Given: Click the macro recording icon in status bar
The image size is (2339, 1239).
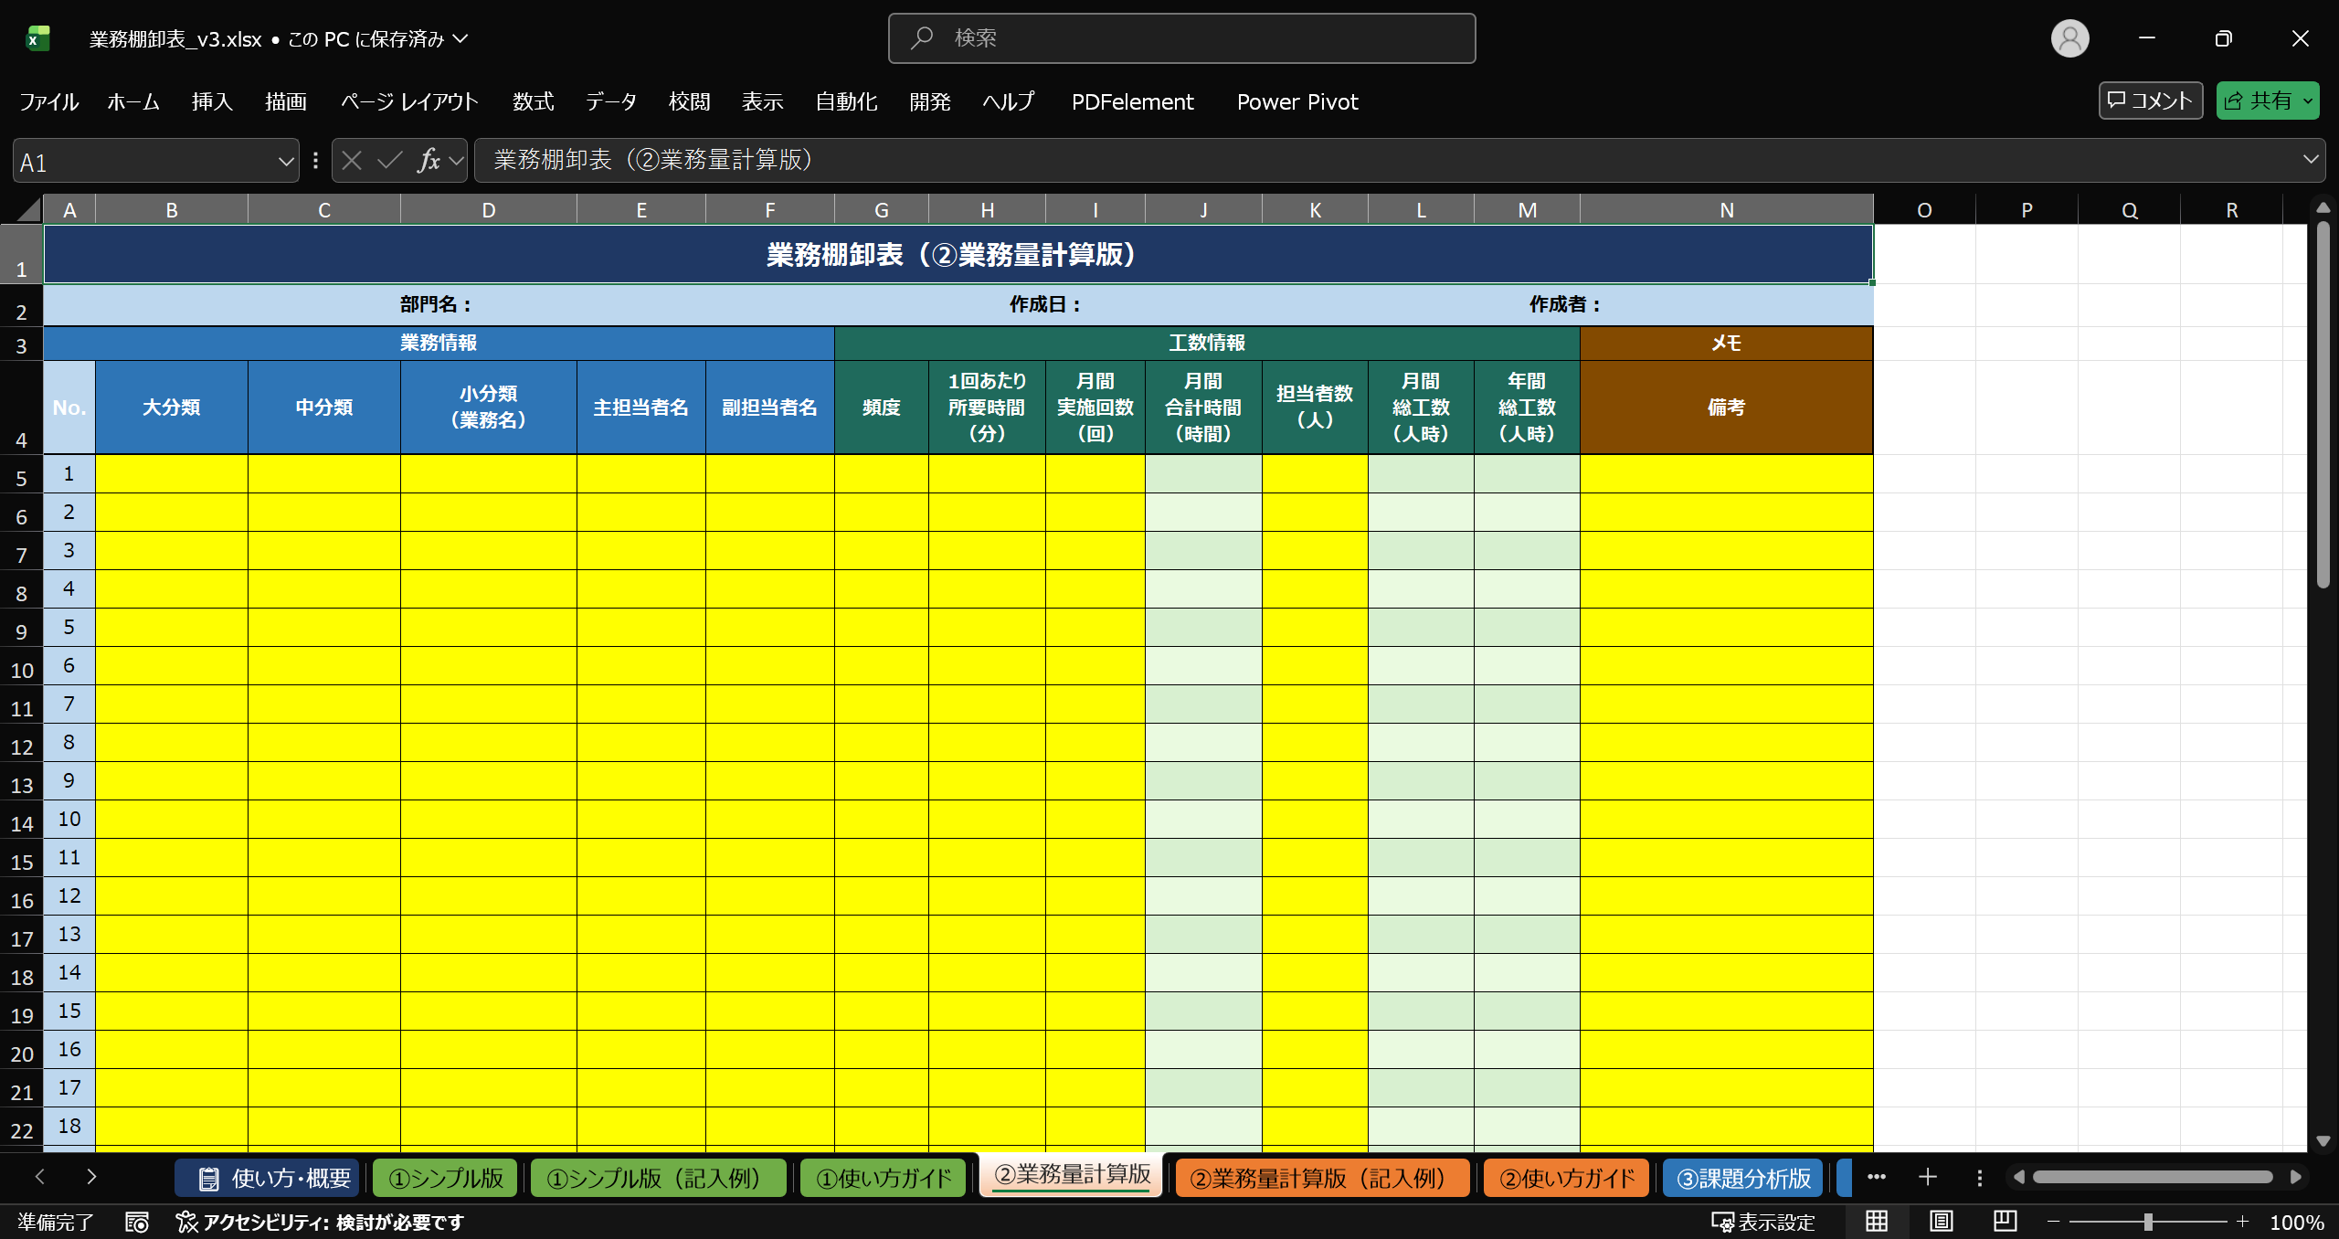Looking at the screenshot, I should click(137, 1222).
